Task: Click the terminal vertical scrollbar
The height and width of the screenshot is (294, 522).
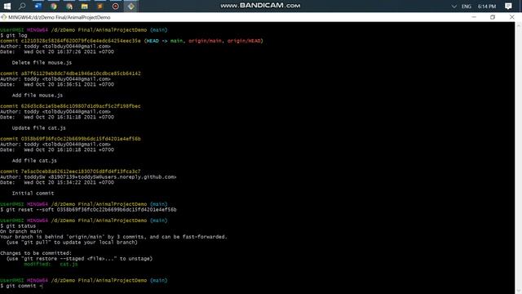Action: [519, 158]
